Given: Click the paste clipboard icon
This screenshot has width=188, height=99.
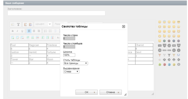Looking at the screenshot, I should 25,24.
